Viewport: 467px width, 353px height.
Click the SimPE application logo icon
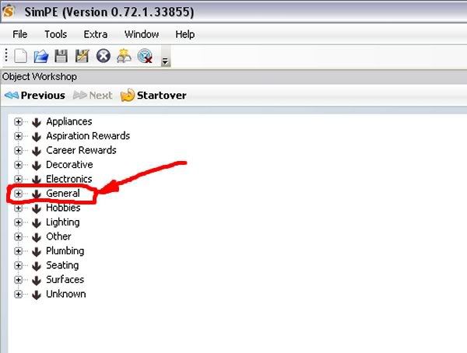pyautogui.click(x=9, y=12)
